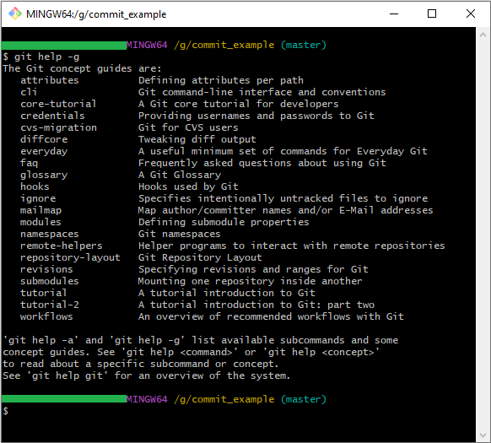Viewport: 491px width, 443px height.
Task: Click the 'glossary' guide name
Action: pyautogui.click(x=44, y=175)
